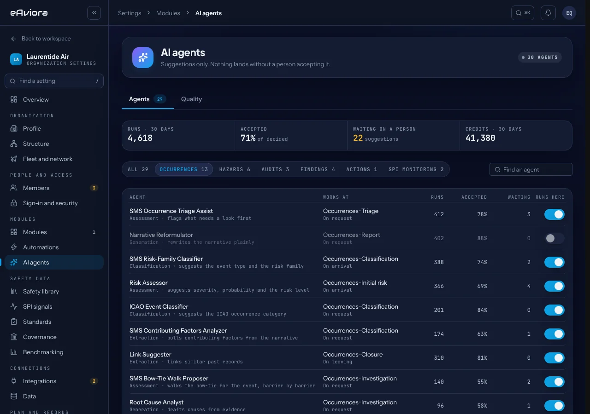The height and width of the screenshot is (414, 590).
Task: Click the Laurentide Air LA organization badge
Action: pyautogui.click(x=16, y=59)
